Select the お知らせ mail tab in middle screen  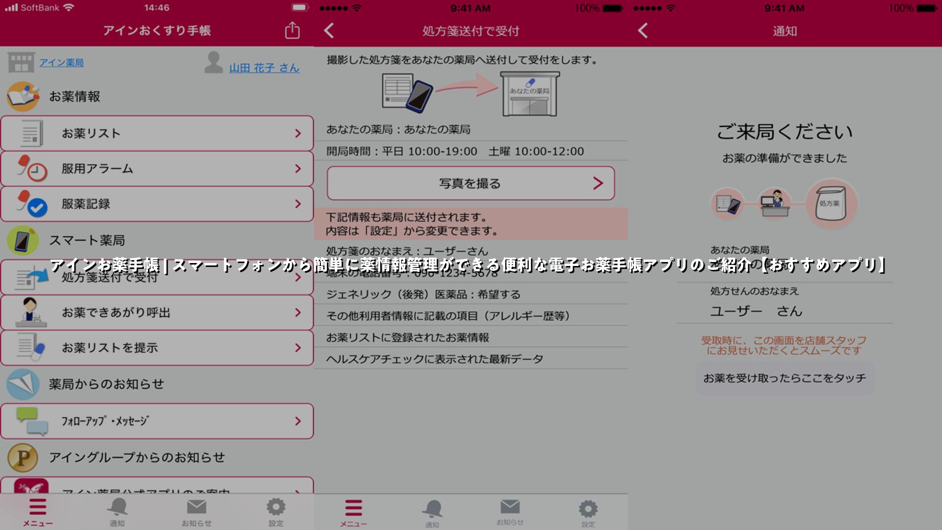coord(510,513)
